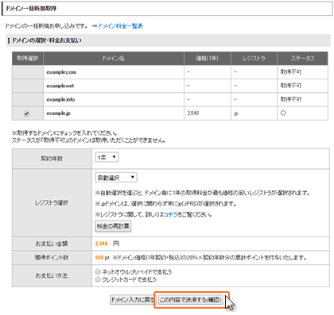The image size is (334, 315).
Task: Click the 獲得ポイント数 row label
Action: point(52,257)
